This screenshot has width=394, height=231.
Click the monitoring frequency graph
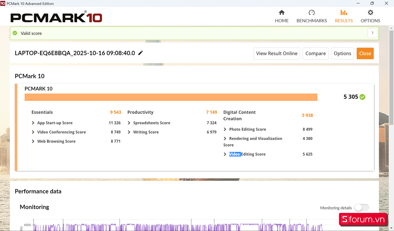pos(177,225)
